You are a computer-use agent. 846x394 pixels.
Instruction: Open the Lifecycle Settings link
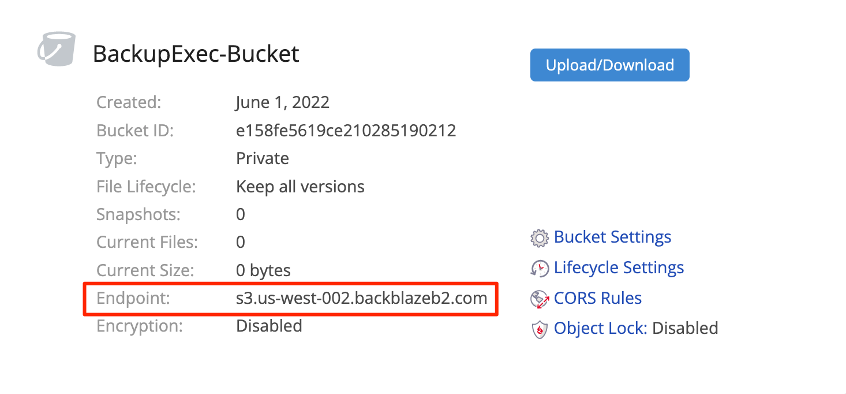pos(619,267)
